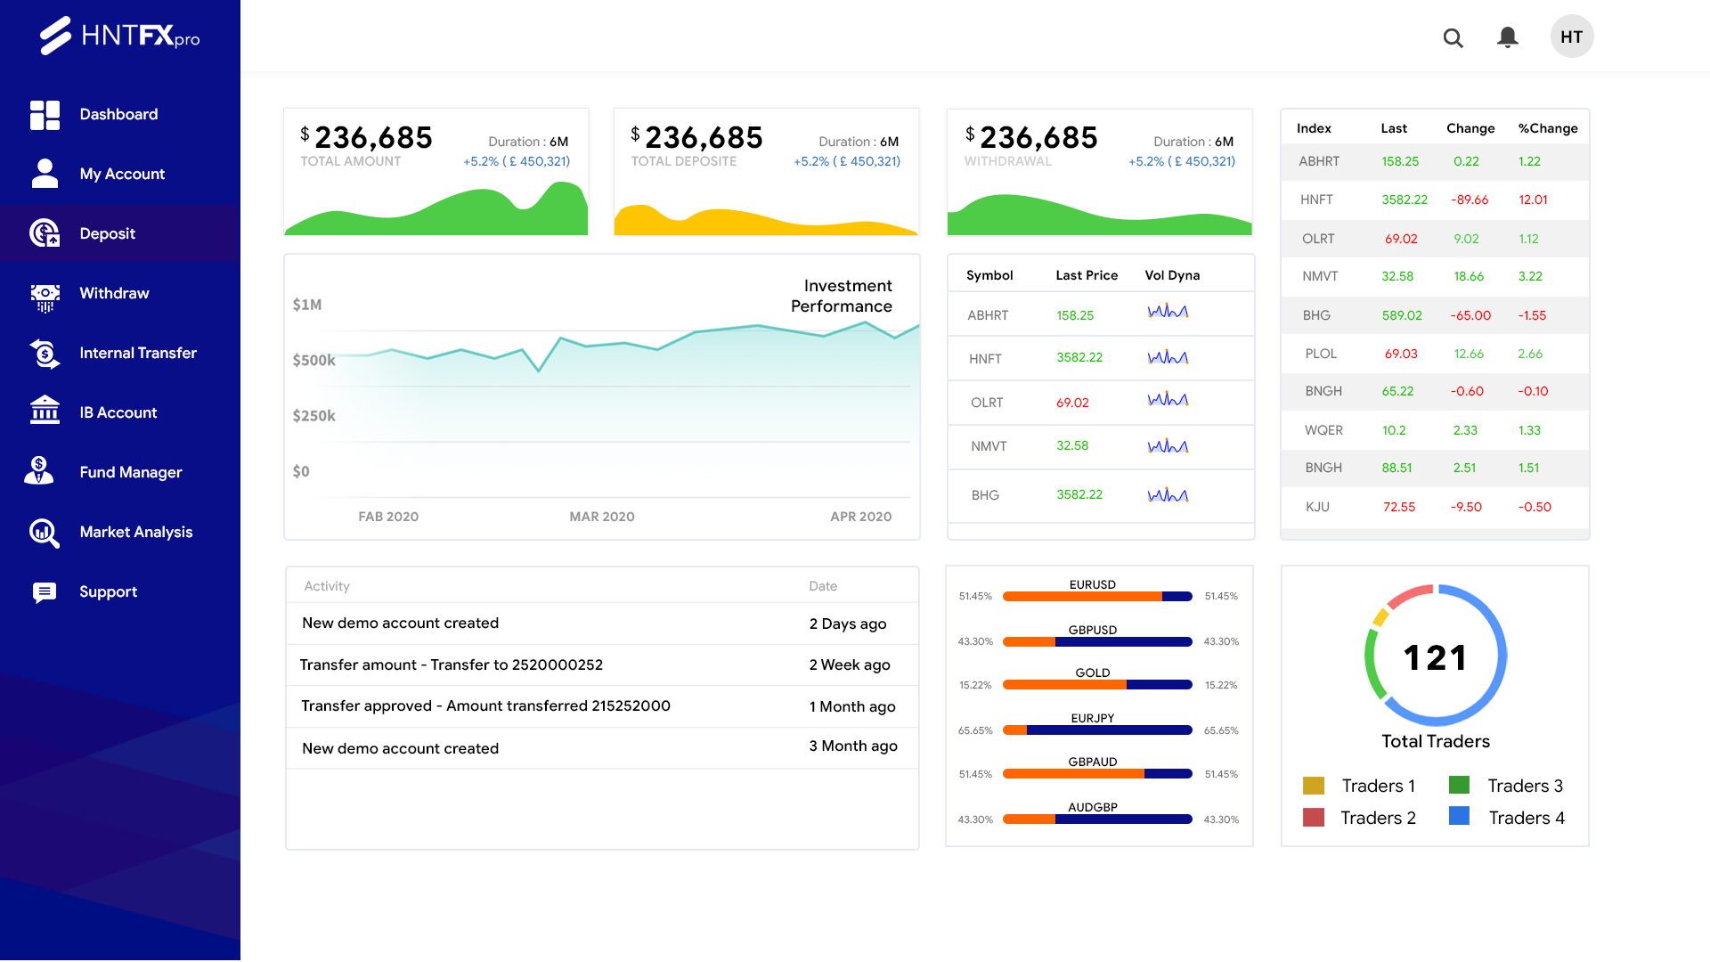Click the My Account person icon
Viewport: 1710px width, 962px height.
45,174
